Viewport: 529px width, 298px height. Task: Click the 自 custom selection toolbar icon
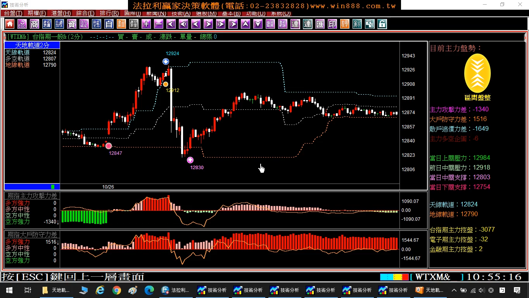(109, 24)
